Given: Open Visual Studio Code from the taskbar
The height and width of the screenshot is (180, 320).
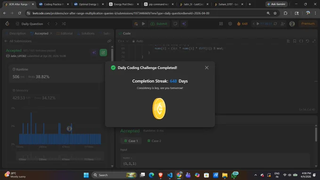Looking at the screenshot, I should (169, 175).
